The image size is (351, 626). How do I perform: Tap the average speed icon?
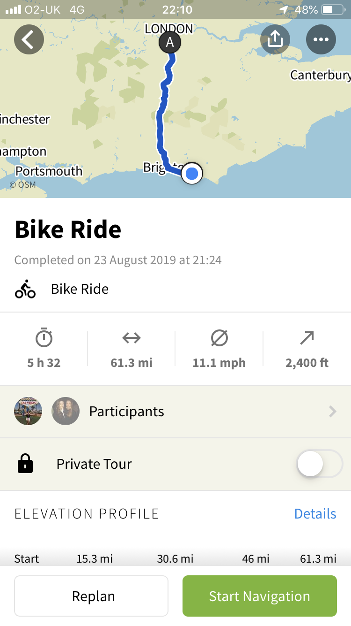(x=219, y=338)
